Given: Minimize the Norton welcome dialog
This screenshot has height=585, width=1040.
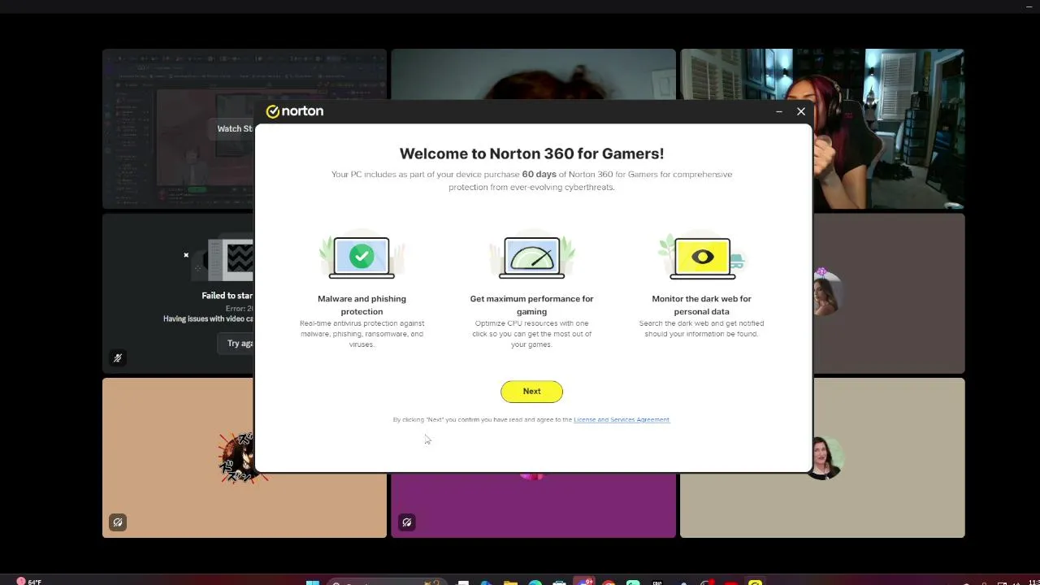Looking at the screenshot, I should click(779, 111).
